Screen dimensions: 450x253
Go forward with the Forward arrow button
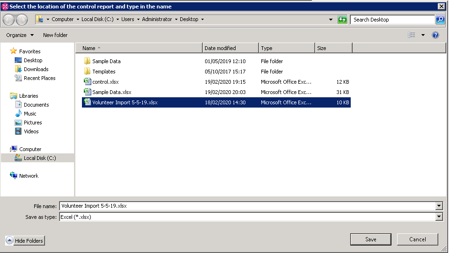pyautogui.click(x=22, y=20)
